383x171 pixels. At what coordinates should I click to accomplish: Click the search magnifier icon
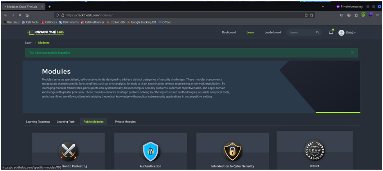(x=317, y=32)
